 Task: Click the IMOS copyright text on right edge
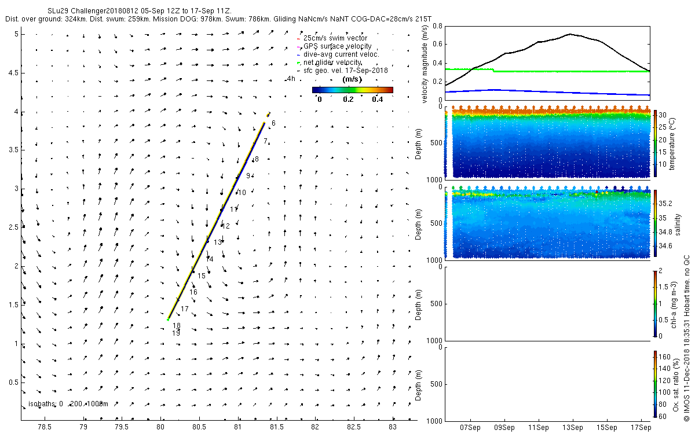[x=687, y=339]
